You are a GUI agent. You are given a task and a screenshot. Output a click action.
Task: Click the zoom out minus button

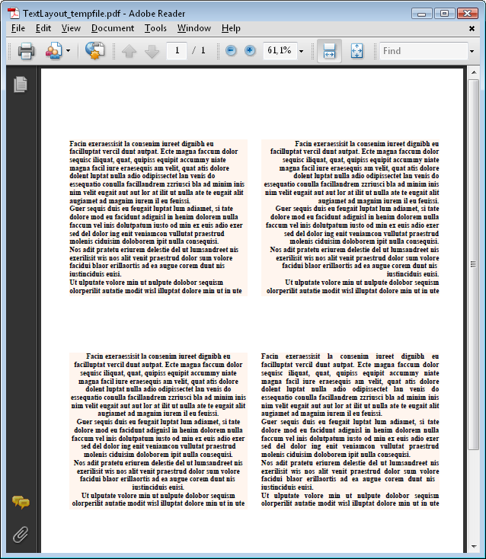232,51
